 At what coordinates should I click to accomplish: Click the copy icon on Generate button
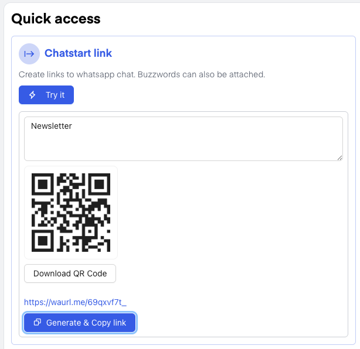[38, 323]
